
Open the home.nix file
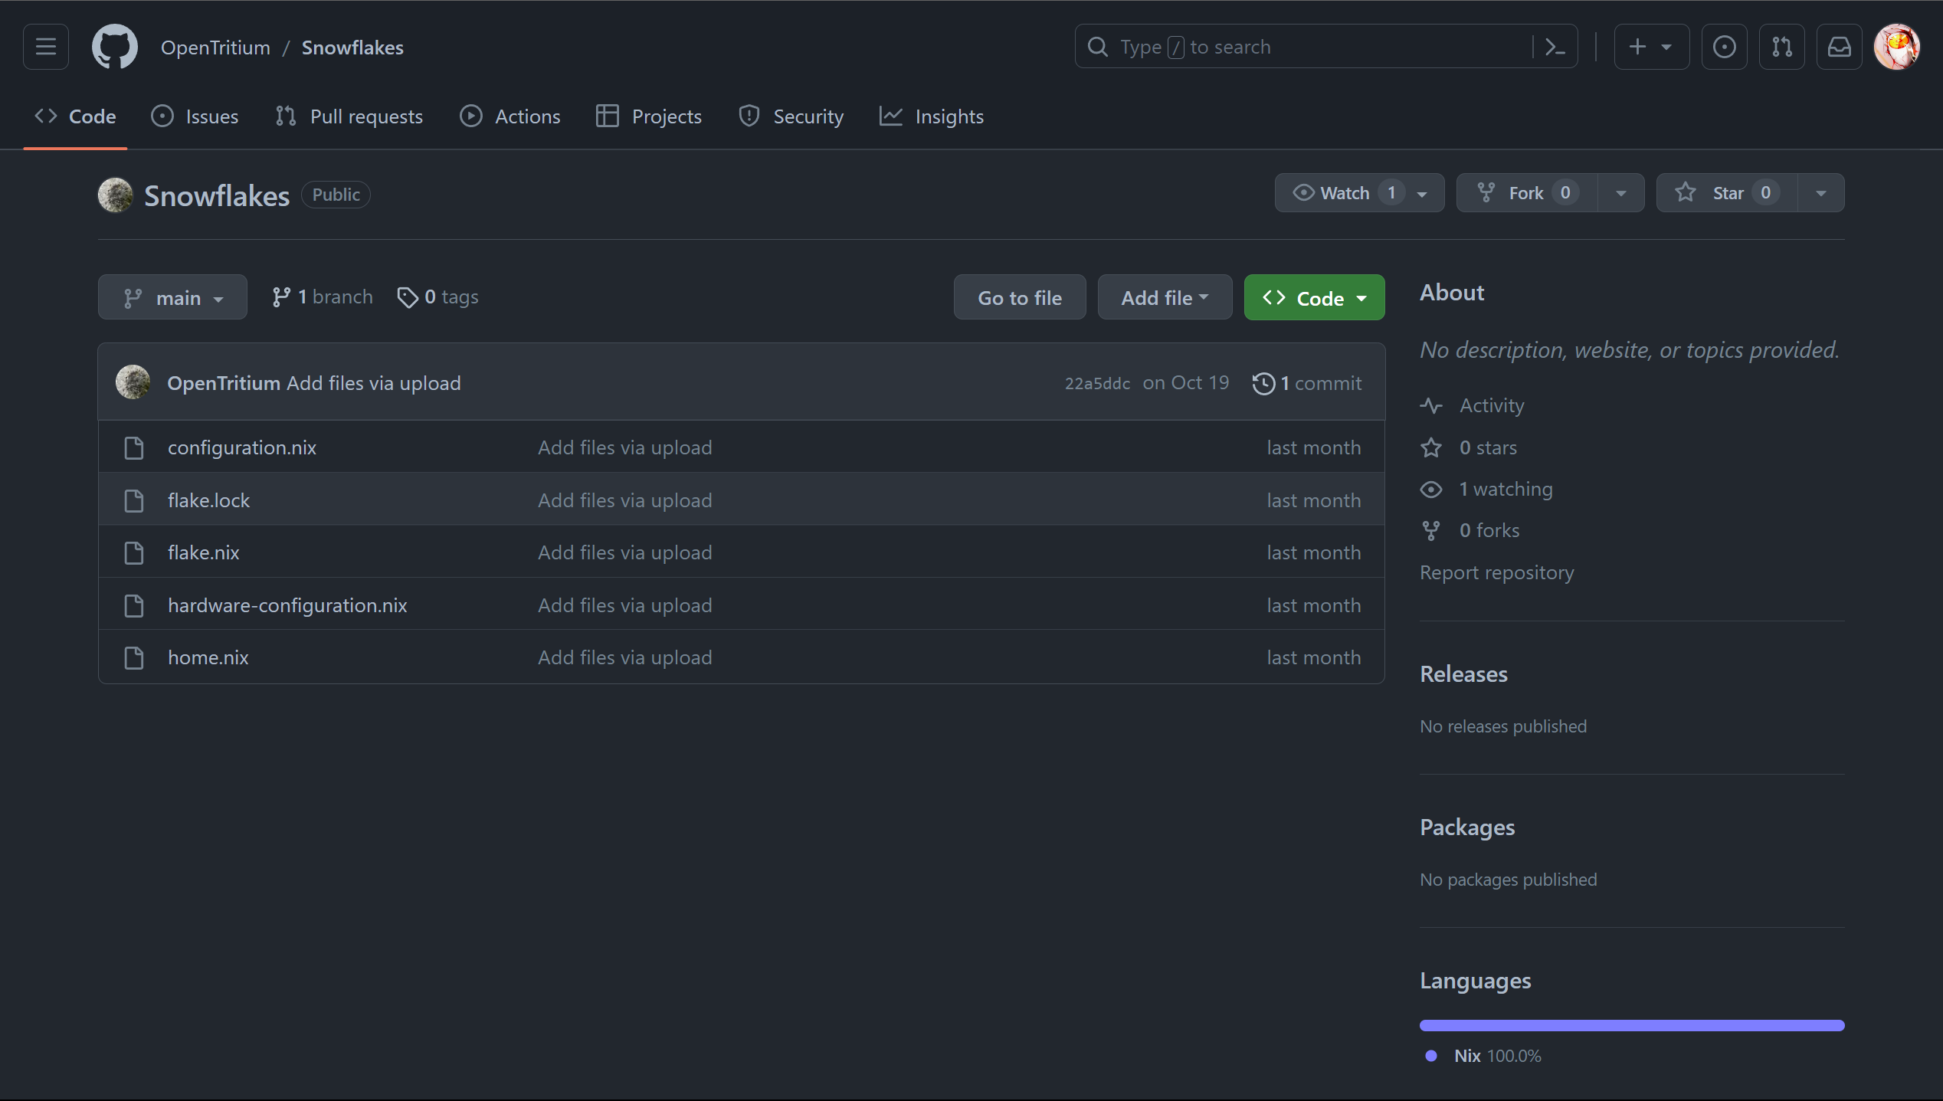click(208, 657)
